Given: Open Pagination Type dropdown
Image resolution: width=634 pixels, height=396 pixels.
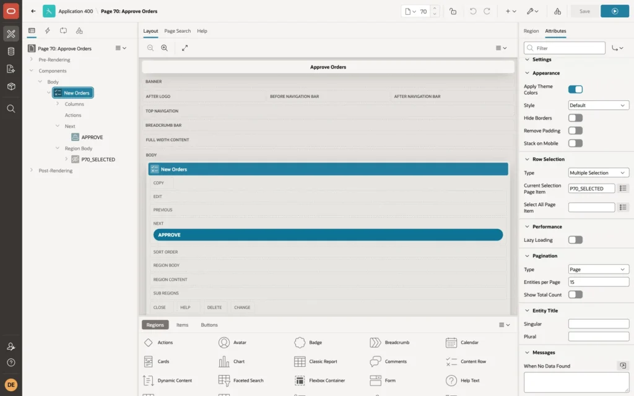Looking at the screenshot, I should click(x=599, y=270).
